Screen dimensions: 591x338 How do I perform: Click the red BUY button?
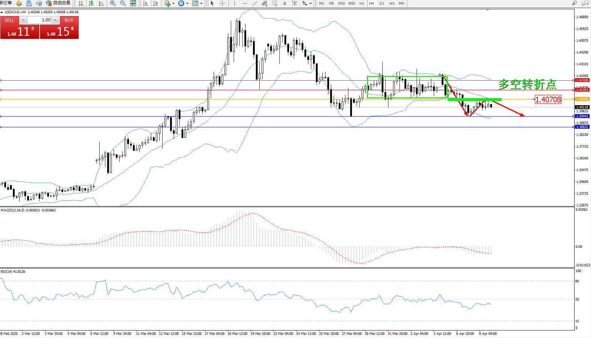(x=69, y=20)
